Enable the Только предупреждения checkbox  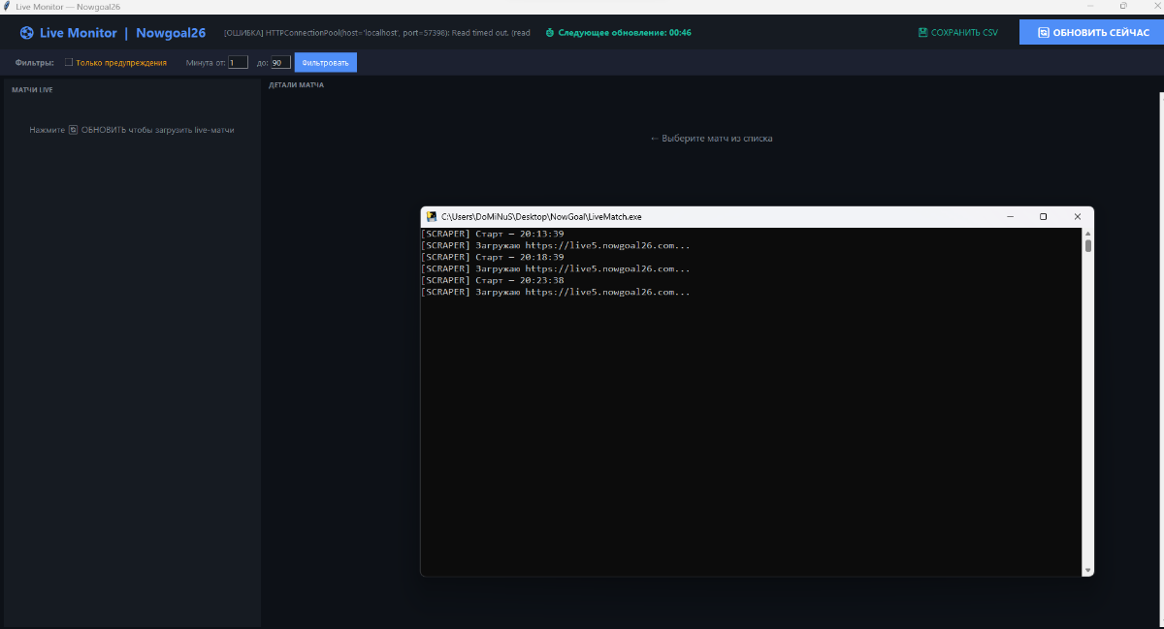(x=69, y=62)
